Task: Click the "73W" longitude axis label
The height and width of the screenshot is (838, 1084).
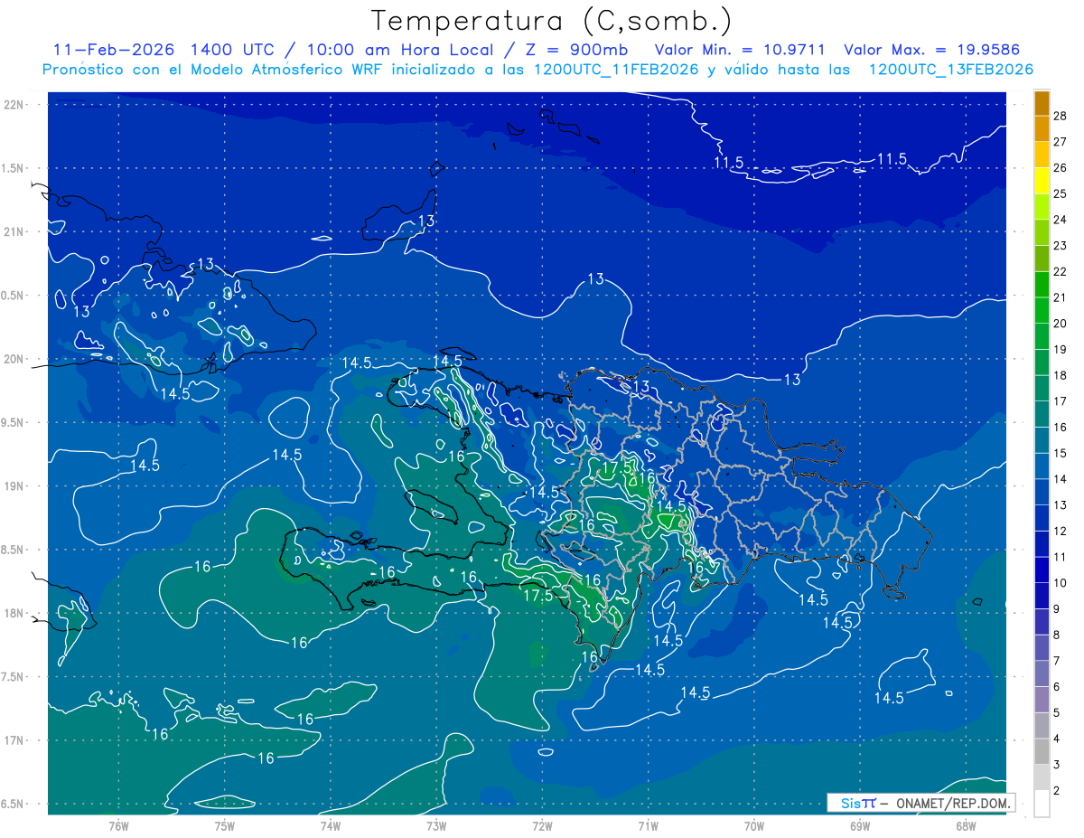Action: 436,825
